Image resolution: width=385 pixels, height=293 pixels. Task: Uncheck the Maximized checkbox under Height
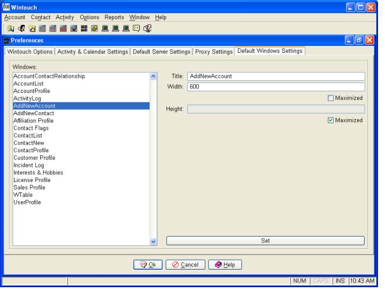(x=330, y=120)
